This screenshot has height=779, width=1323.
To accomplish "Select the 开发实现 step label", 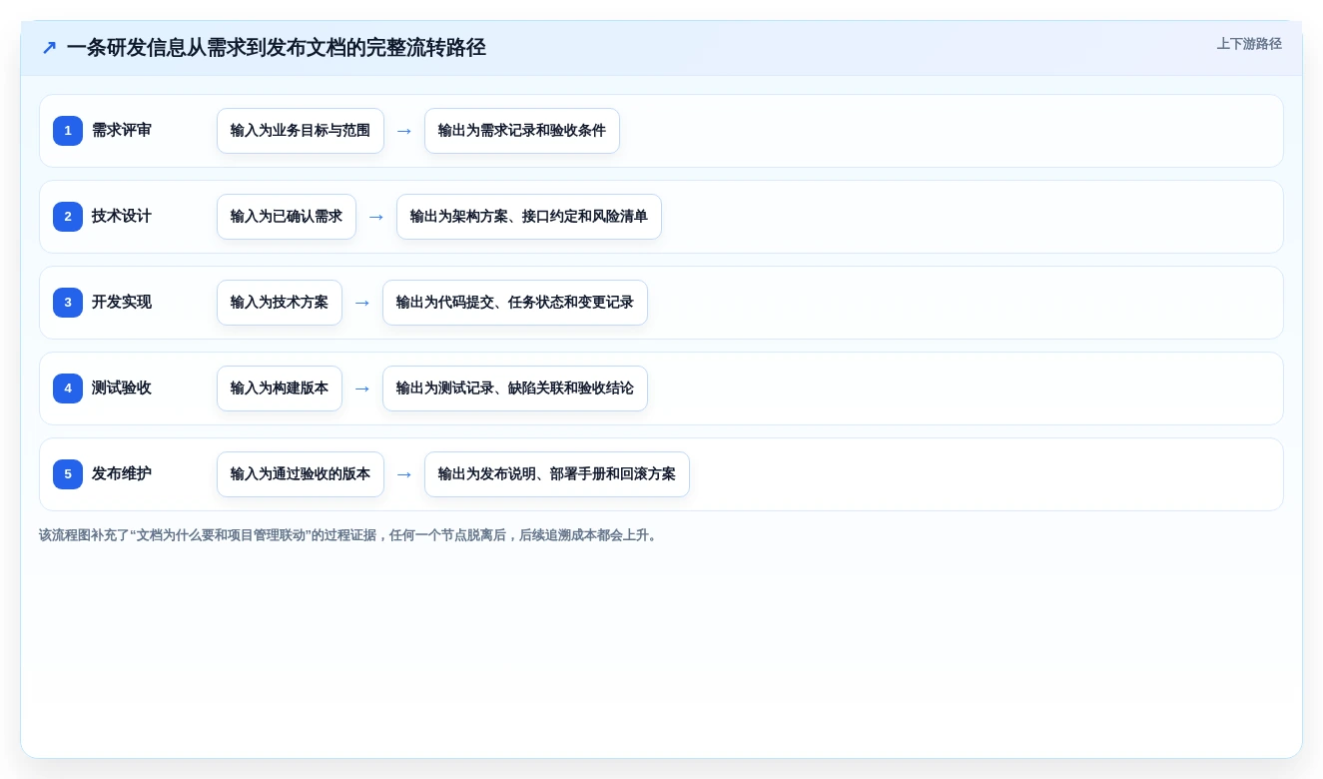I will pyautogui.click(x=122, y=303).
